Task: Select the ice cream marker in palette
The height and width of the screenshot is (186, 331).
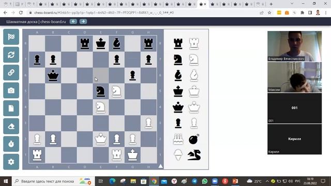Action: pyautogui.click(x=178, y=155)
